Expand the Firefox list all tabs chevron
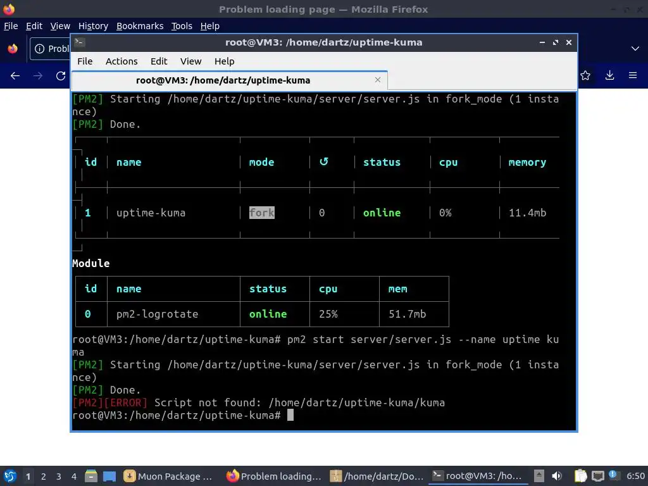Viewport: 648px width, 486px height. [x=635, y=48]
